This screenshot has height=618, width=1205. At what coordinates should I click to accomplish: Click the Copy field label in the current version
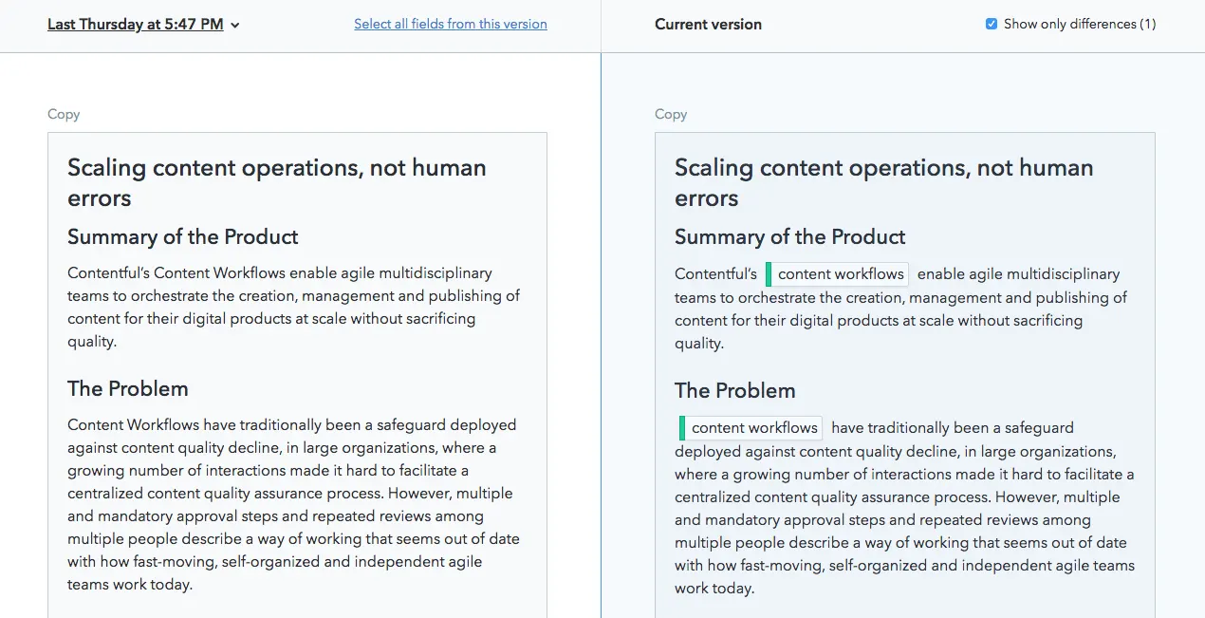(671, 114)
